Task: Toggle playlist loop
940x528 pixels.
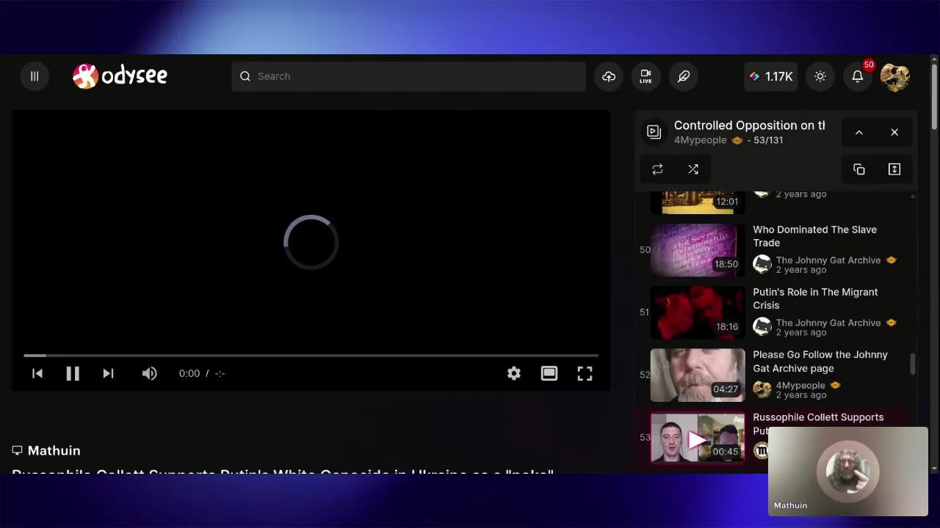Action: pos(657,169)
